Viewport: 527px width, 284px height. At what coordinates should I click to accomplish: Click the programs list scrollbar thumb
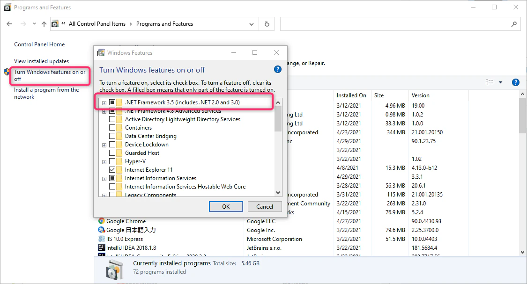pos(523,116)
